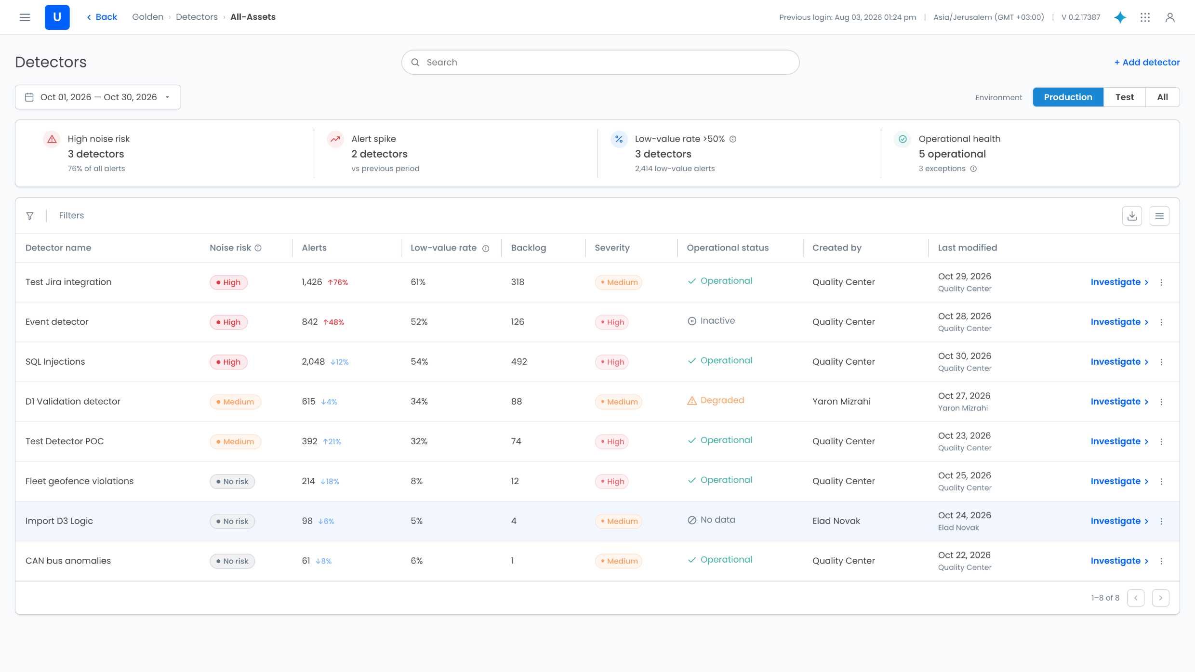
Task: Investigate SQL Injections detector
Action: (1120, 362)
